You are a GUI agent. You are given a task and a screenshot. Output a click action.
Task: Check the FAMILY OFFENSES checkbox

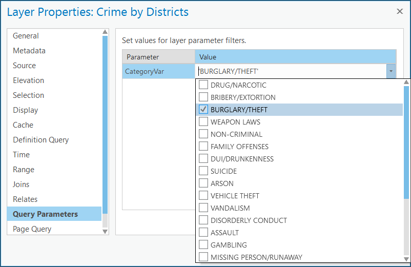203,147
